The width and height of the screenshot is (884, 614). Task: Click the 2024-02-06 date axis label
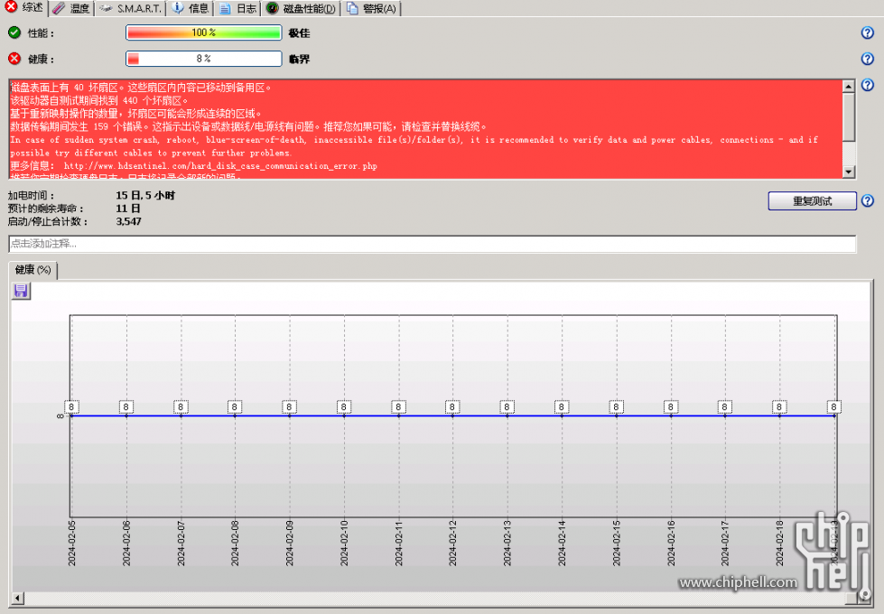[126, 543]
